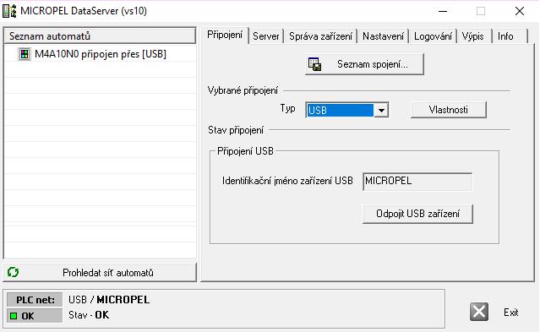Click the Exit label
This screenshot has width=540, height=332.
[510, 313]
